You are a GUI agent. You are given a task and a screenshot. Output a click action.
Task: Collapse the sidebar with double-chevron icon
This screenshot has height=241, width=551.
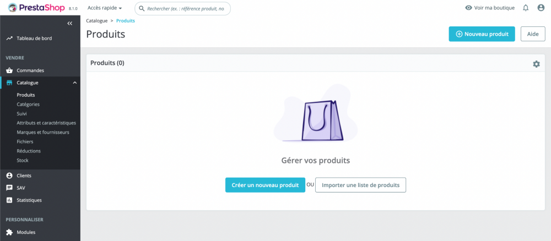70,23
